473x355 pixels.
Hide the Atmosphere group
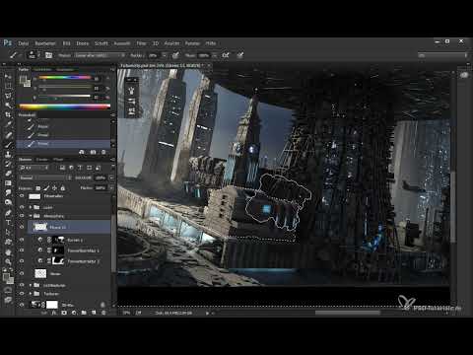(22, 216)
